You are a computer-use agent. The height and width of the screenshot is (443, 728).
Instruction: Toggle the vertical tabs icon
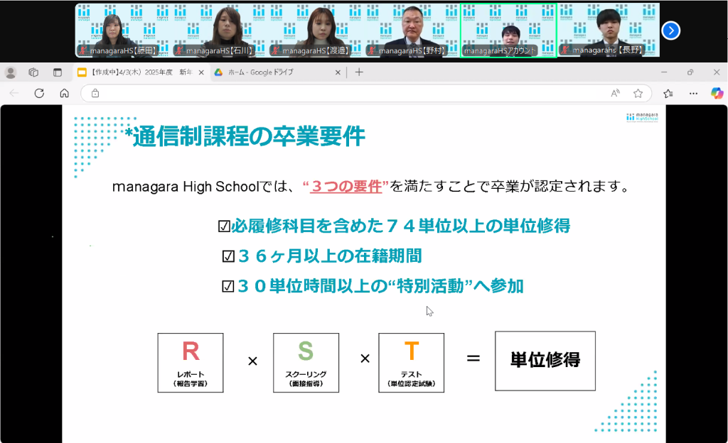click(57, 72)
